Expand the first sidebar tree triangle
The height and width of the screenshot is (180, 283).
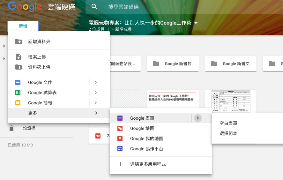4,46
